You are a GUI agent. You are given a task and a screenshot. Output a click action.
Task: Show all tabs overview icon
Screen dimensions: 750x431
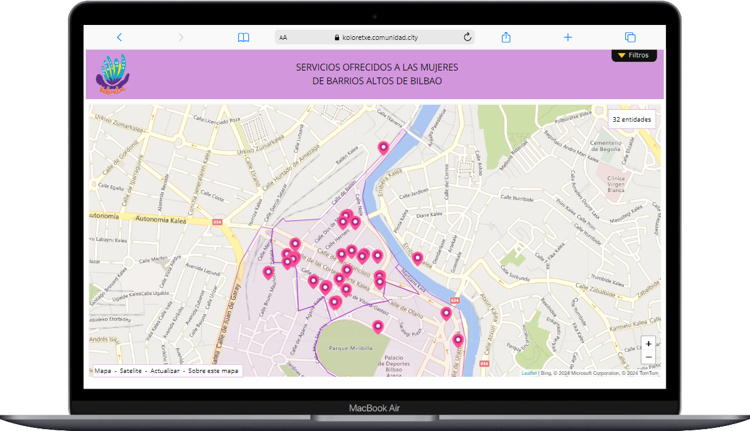tap(630, 37)
